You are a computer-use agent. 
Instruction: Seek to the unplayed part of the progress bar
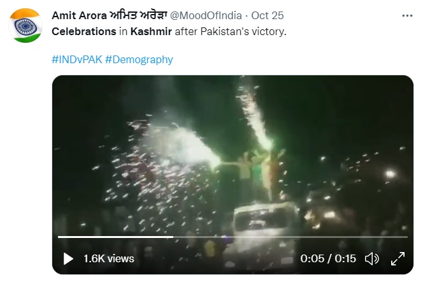(290, 237)
